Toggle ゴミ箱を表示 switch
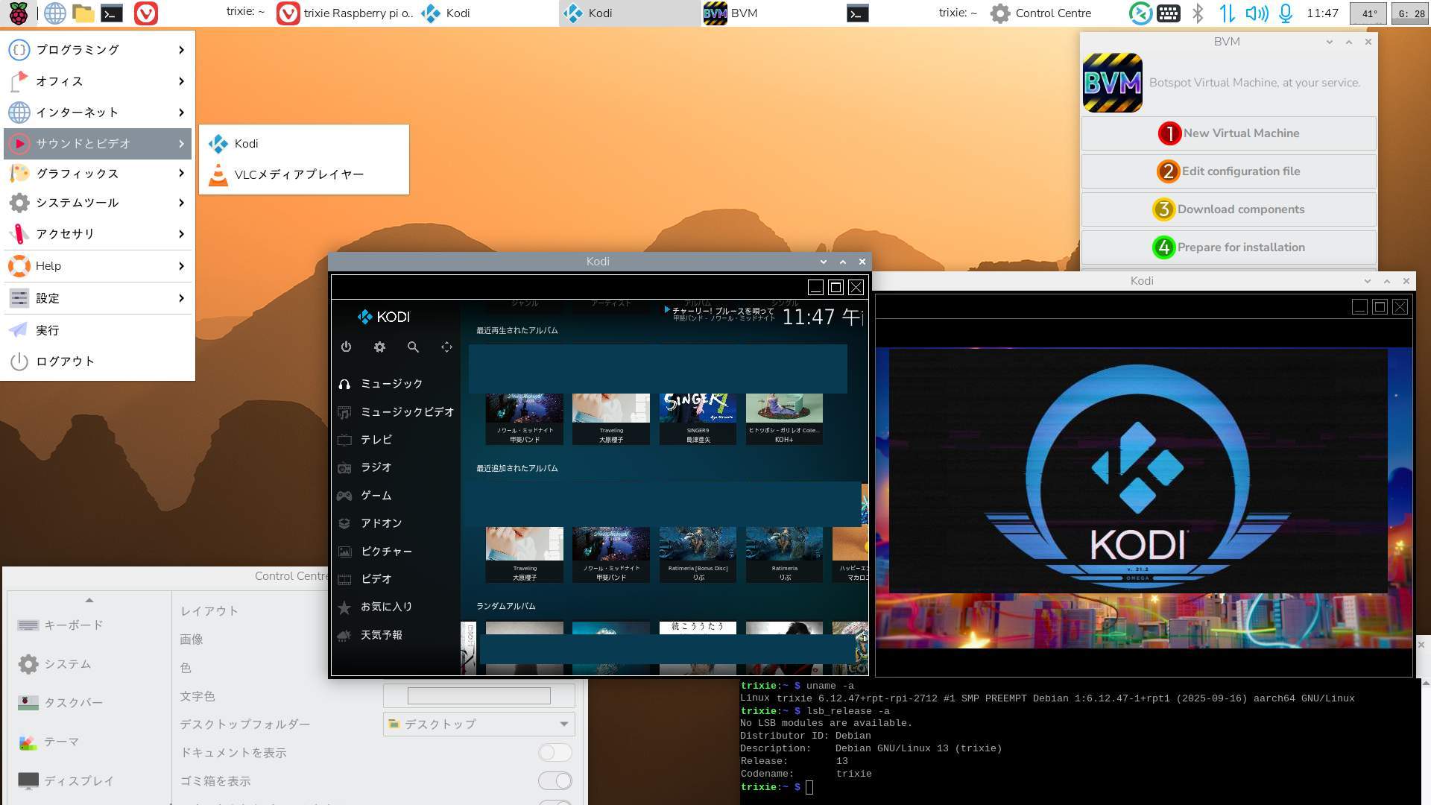Image resolution: width=1431 pixels, height=805 pixels. pos(555,780)
